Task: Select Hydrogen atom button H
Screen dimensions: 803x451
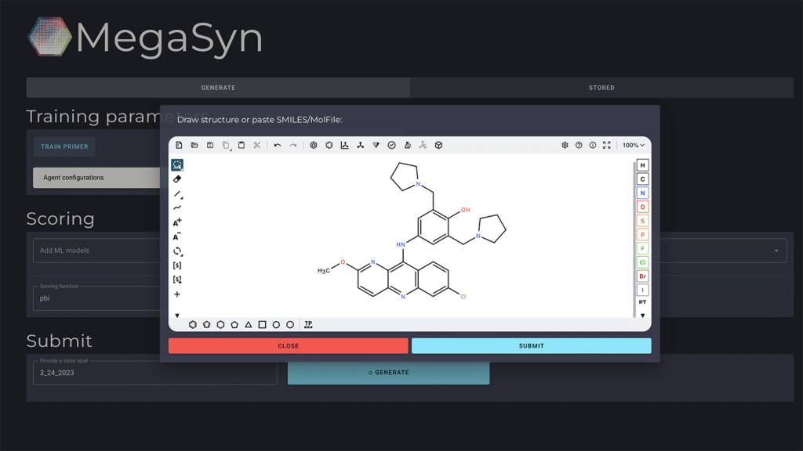Action: 643,165
